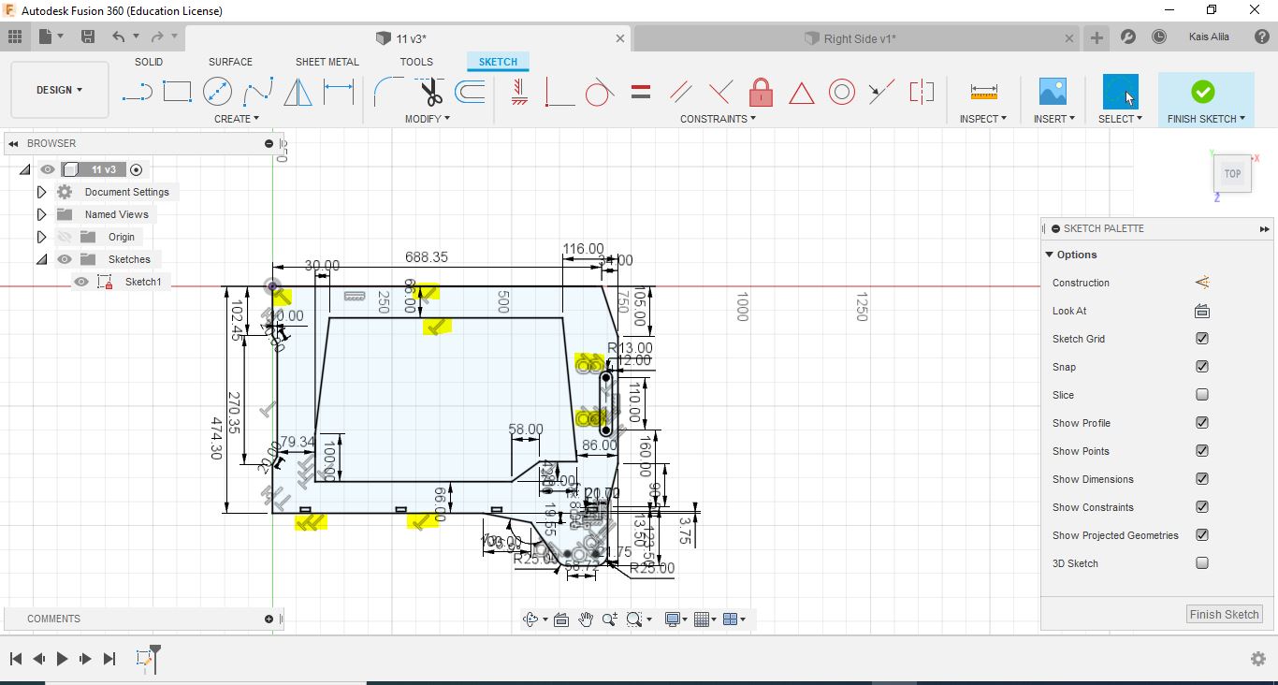Apply the Symmetry constraint
Image resolution: width=1278 pixels, height=685 pixels.
click(x=922, y=92)
